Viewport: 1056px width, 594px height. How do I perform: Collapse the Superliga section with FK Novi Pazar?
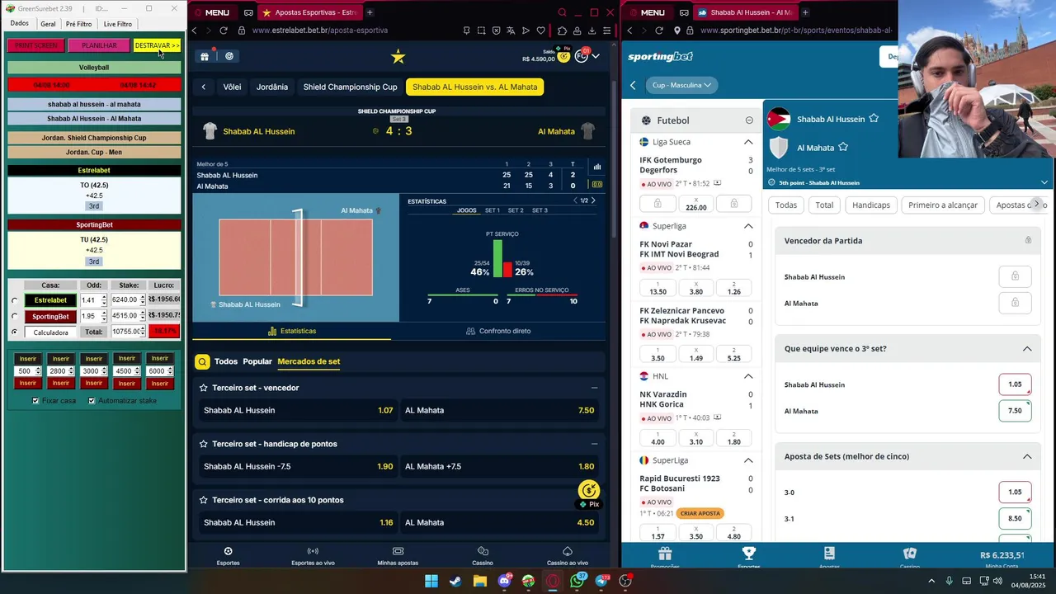click(x=748, y=226)
